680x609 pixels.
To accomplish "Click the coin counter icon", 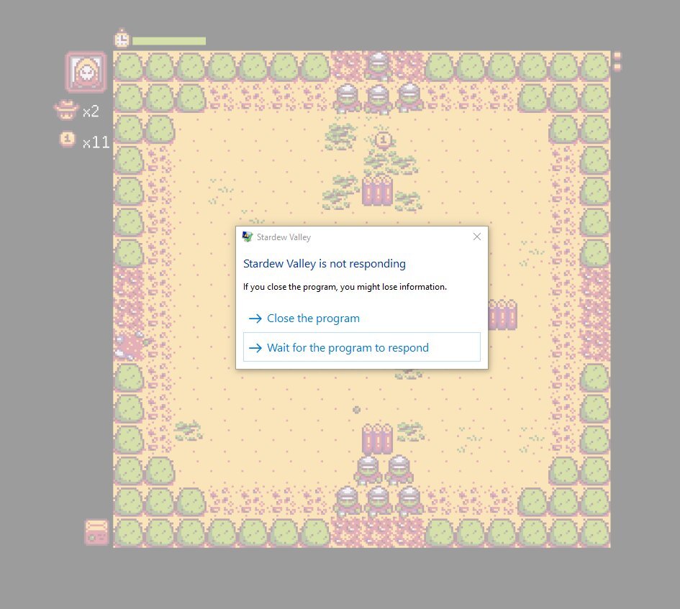I will click(x=67, y=139).
